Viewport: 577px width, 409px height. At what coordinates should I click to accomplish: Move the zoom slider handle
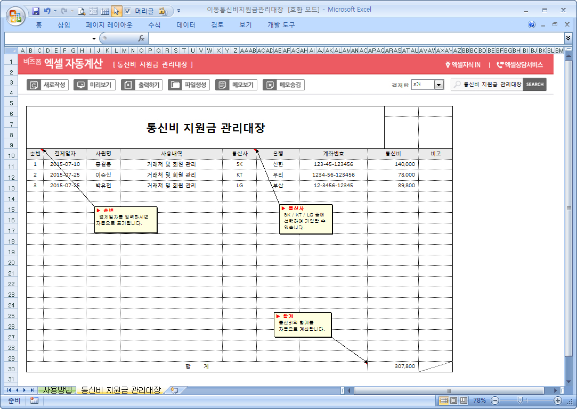(x=520, y=400)
